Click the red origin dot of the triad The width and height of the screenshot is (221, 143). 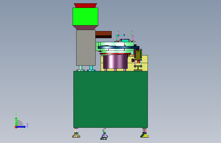click(x=16, y=127)
